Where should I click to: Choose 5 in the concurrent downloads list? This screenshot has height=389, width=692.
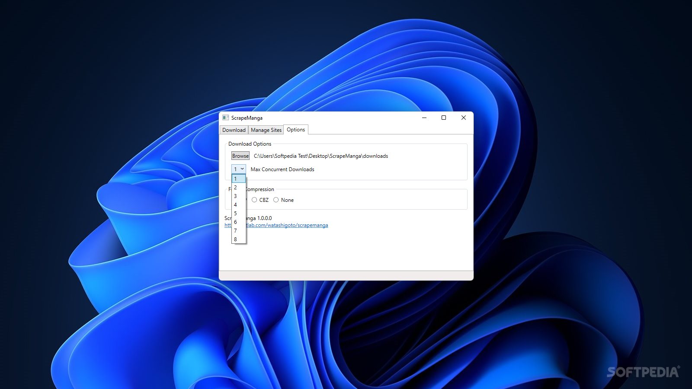[x=239, y=214]
